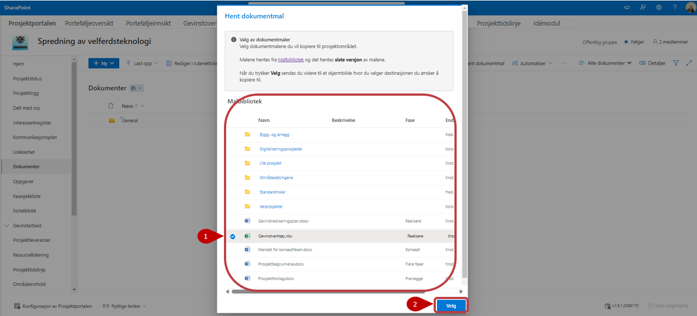The image size is (697, 316).
Task: Click the expand fullscreen arrow icon
Action: click(x=689, y=63)
